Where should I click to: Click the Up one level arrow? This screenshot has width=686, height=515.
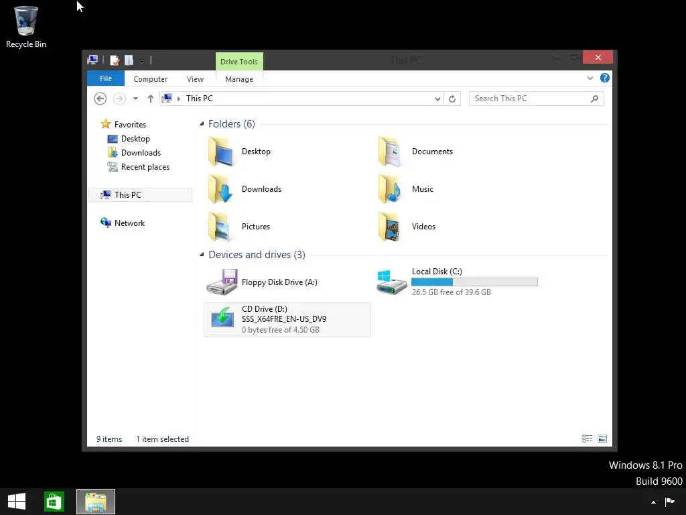pyautogui.click(x=151, y=99)
